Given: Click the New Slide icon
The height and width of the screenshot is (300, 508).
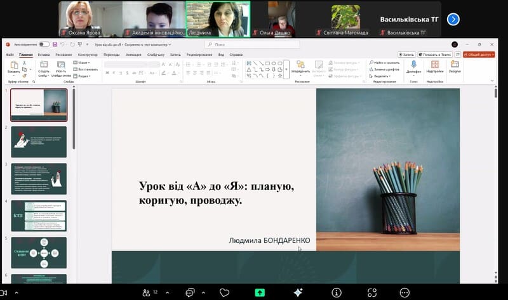Looking at the screenshot, I should 44,65.
